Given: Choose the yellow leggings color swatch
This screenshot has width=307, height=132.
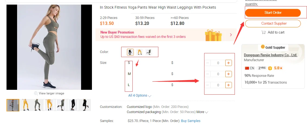Looking at the screenshot, I should (x=139, y=52).
